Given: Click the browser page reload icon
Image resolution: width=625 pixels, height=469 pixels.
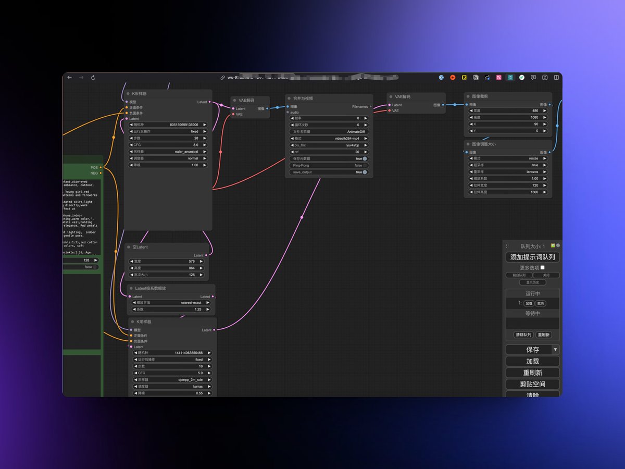Looking at the screenshot, I should [x=93, y=77].
